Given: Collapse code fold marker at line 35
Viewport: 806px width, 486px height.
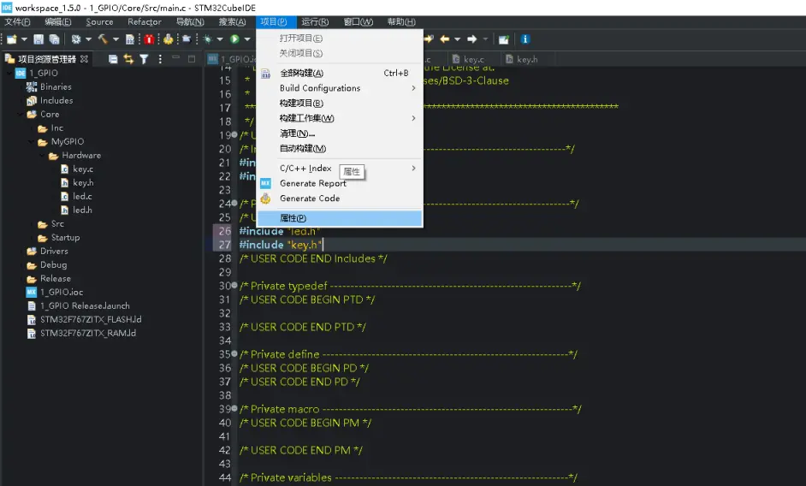Looking at the screenshot, I should click(x=234, y=353).
